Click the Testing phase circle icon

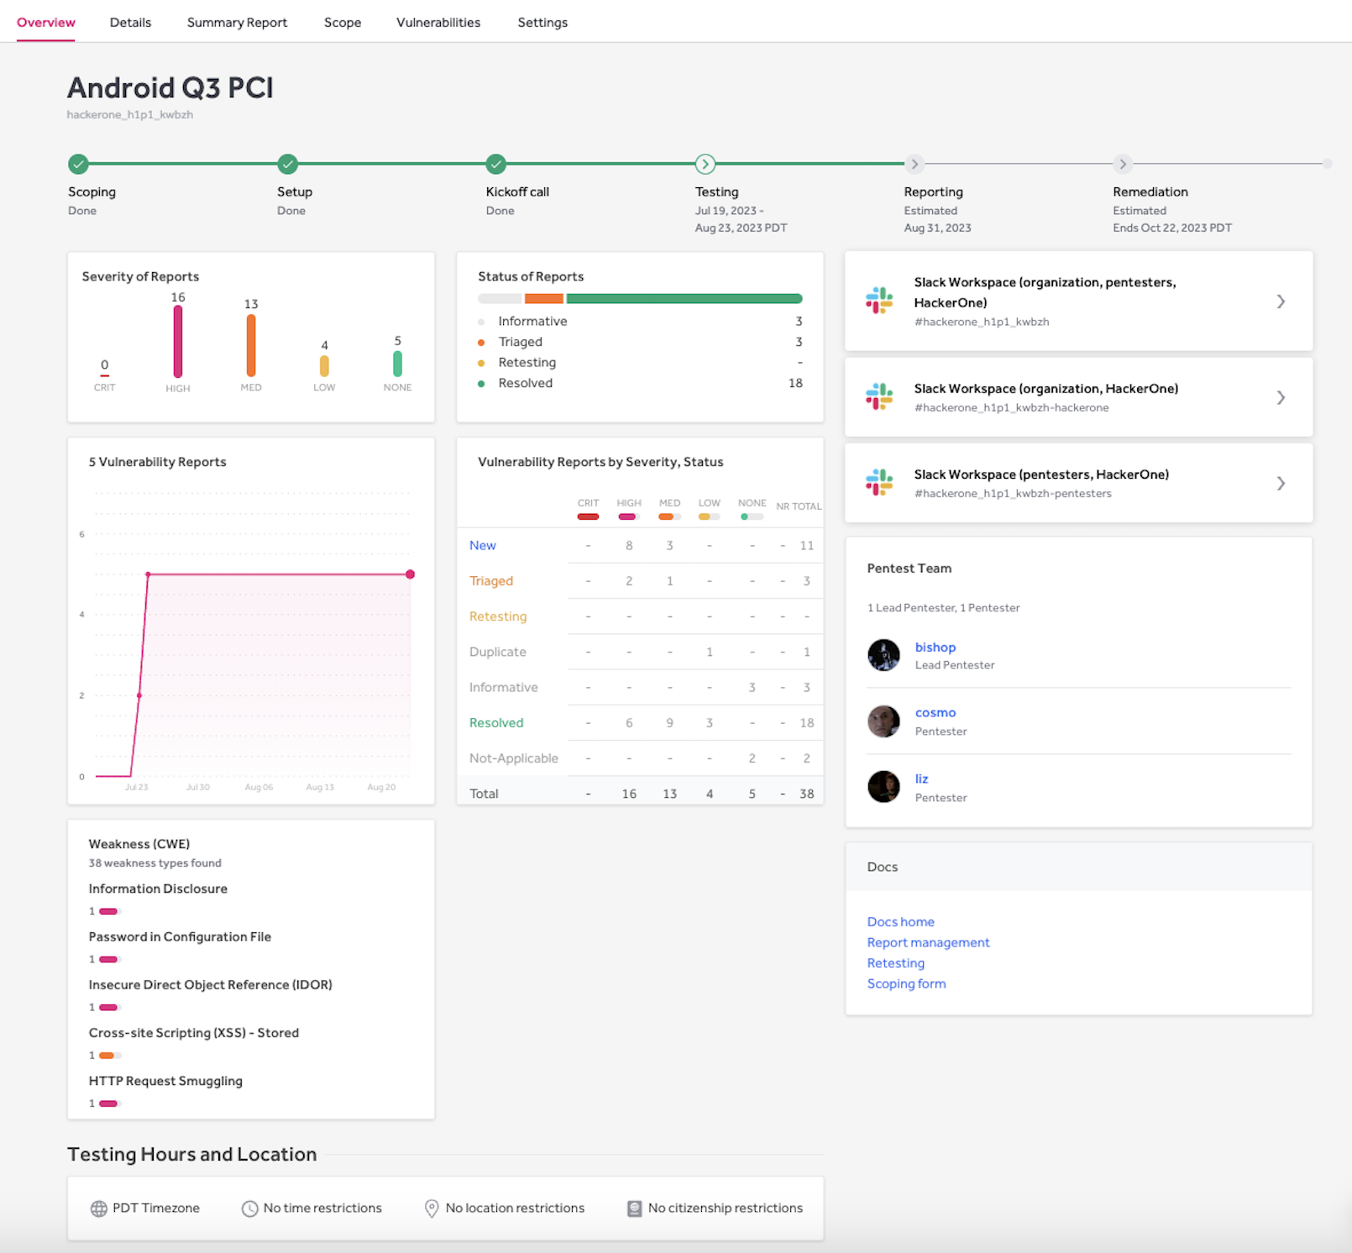pyautogui.click(x=705, y=164)
